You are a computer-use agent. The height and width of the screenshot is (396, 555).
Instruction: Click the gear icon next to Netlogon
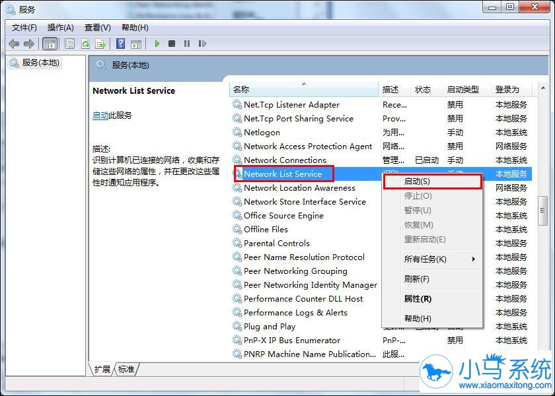(x=237, y=132)
